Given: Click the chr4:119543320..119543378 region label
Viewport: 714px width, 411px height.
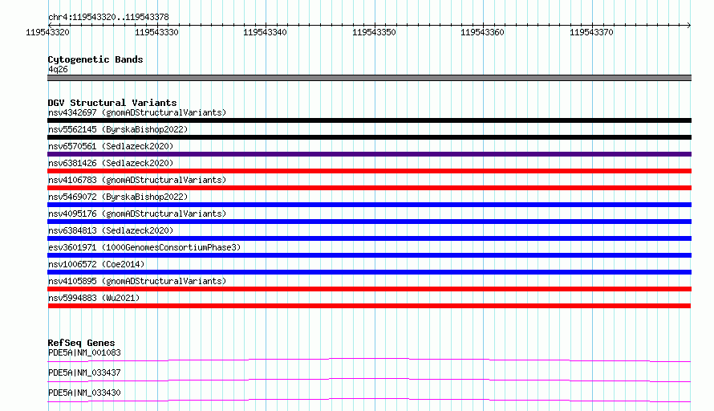Looking at the screenshot, I should tap(108, 17).
